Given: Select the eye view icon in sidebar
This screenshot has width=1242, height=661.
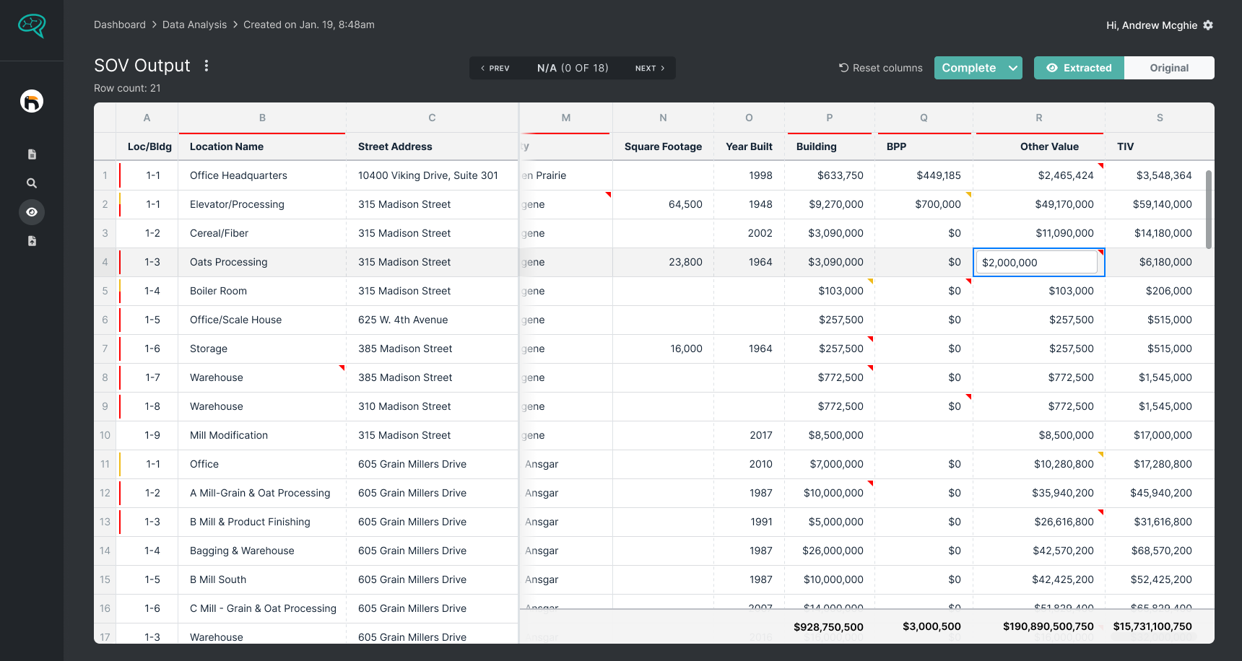Looking at the screenshot, I should tap(32, 212).
